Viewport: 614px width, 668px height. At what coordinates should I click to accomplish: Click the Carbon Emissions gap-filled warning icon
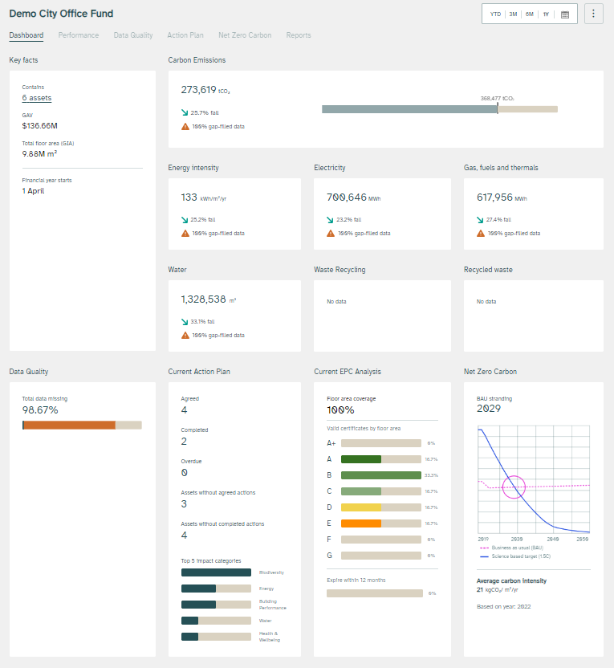[x=185, y=126]
